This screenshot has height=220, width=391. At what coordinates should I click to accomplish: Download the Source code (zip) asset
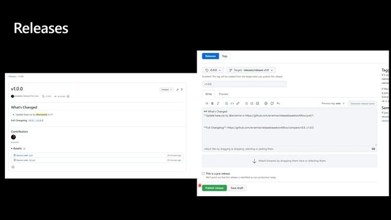[24, 155]
